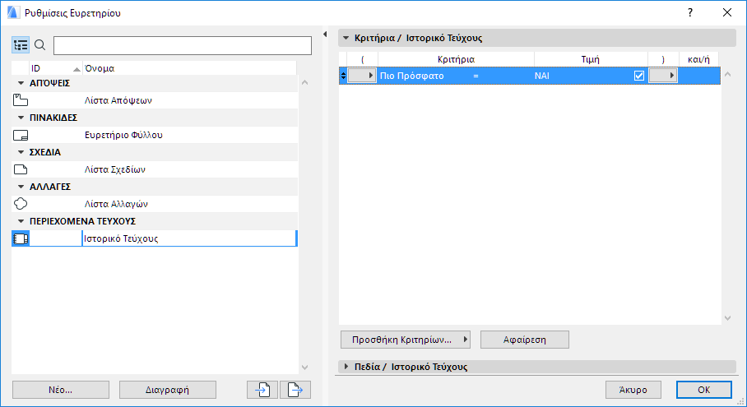
Task: Collapse the left panel with the arrow
Action: [325, 35]
